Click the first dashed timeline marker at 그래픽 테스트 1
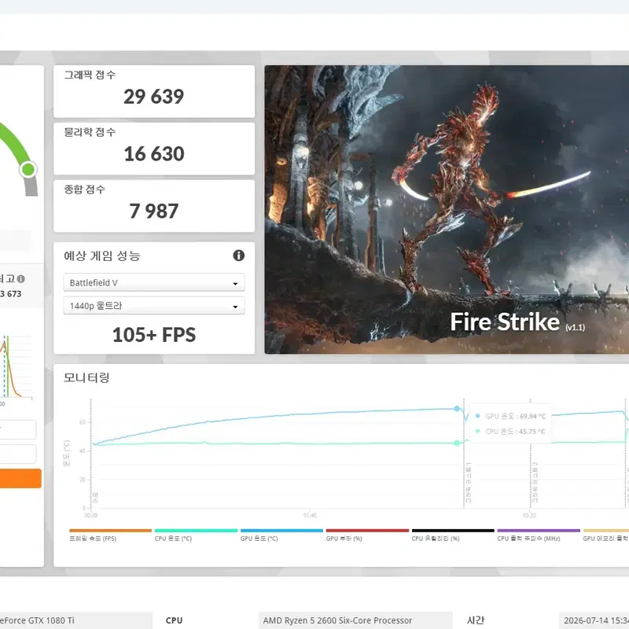The height and width of the screenshot is (629, 629). pyautogui.click(x=464, y=454)
